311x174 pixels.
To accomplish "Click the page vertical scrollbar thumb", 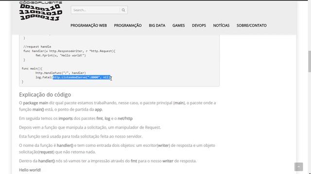I will (x=310, y=61).
